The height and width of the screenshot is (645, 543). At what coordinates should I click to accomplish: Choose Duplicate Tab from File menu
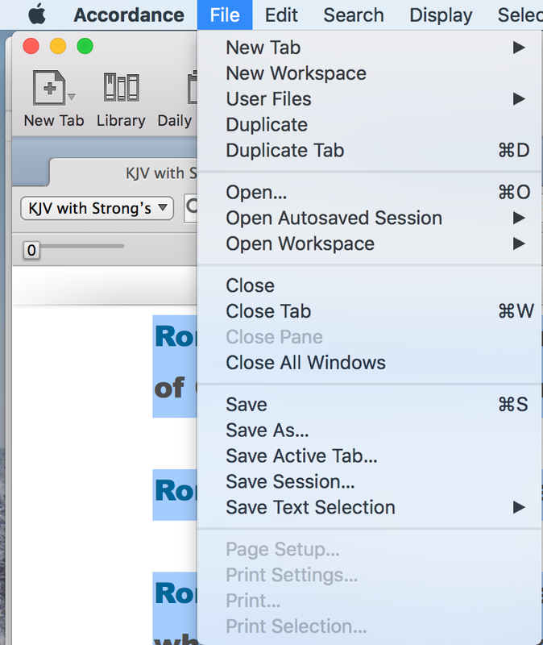pos(285,150)
